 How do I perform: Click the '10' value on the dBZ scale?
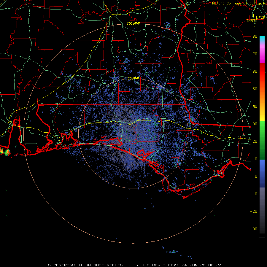click(255, 159)
